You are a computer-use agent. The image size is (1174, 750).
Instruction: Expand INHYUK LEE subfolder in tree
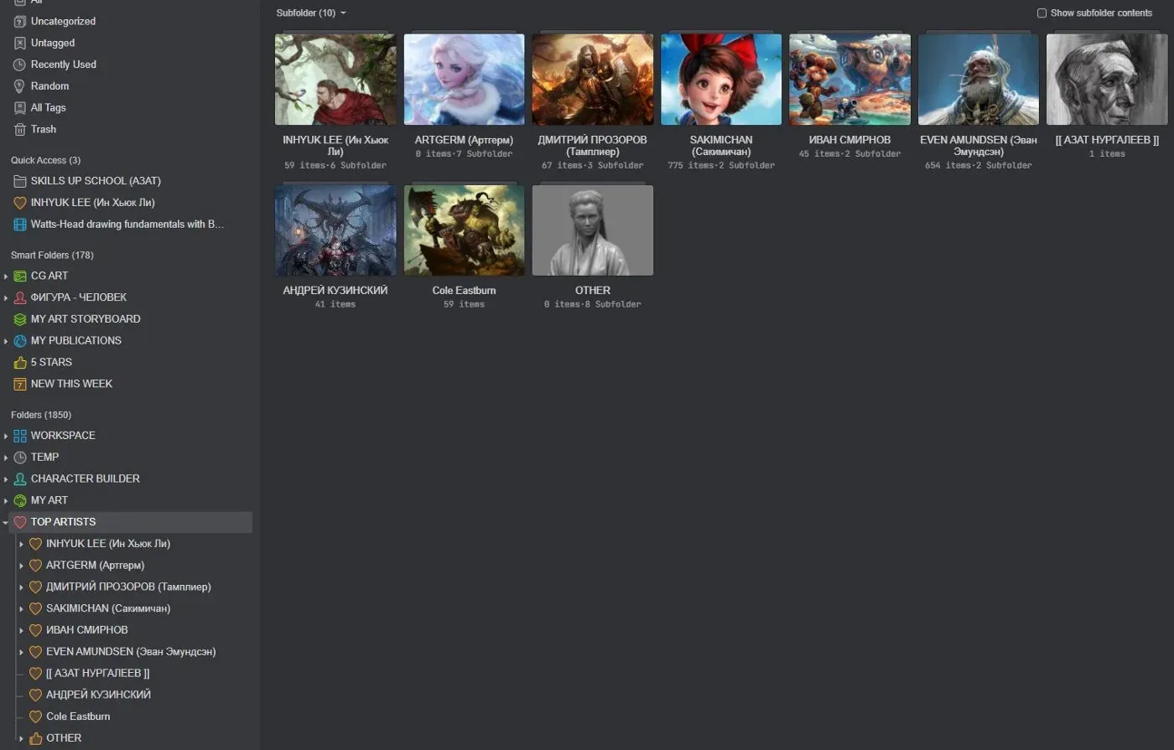pyautogui.click(x=21, y=544)
